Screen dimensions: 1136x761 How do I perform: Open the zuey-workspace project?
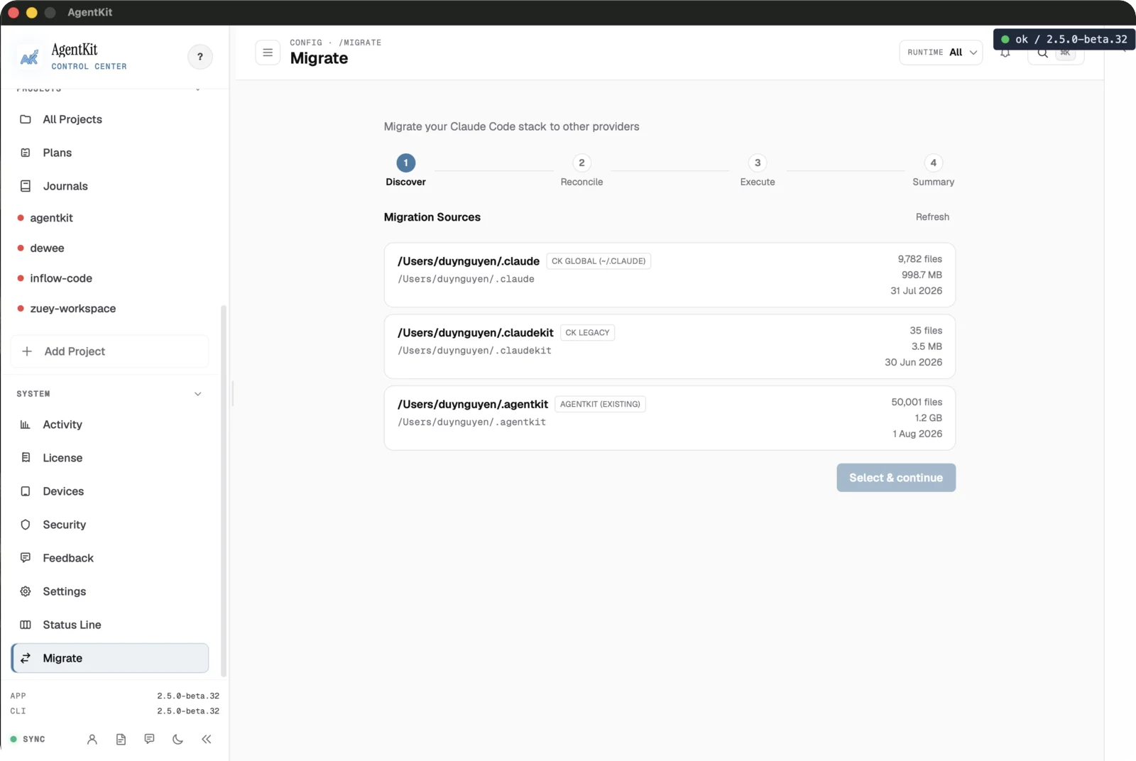(72, 309)
